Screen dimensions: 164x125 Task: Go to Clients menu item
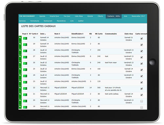(x=100, y=16)
